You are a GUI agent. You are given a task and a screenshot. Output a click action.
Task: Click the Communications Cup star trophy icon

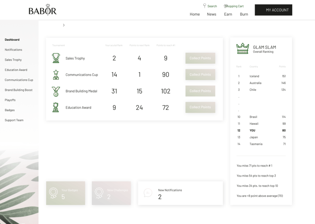[x=56, y=75]
